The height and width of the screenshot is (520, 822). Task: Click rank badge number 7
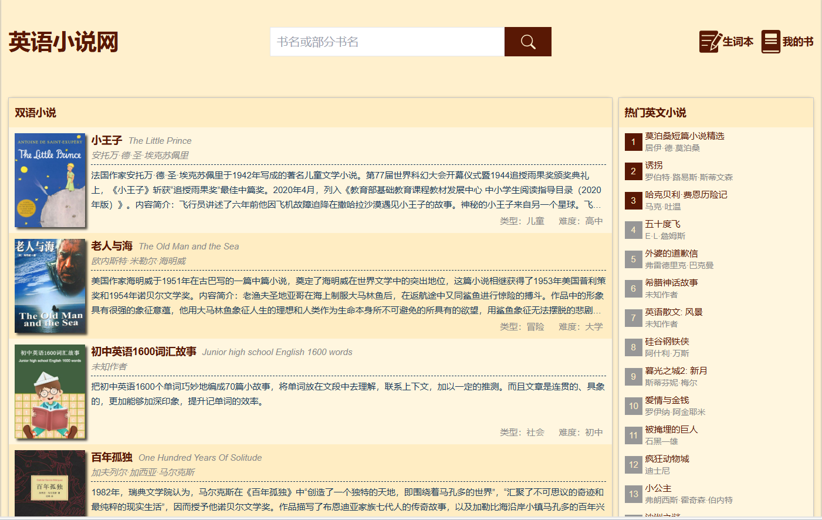633,318
